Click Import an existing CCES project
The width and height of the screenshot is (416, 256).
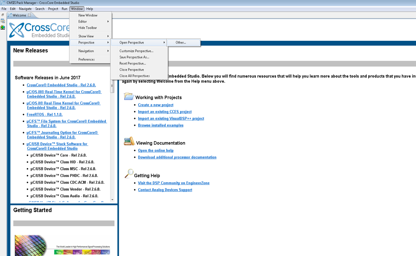tap(165, 112)
